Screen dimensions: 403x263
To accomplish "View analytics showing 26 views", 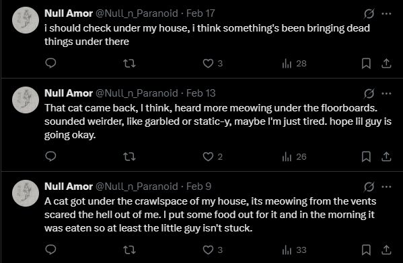I will (294, 156).
